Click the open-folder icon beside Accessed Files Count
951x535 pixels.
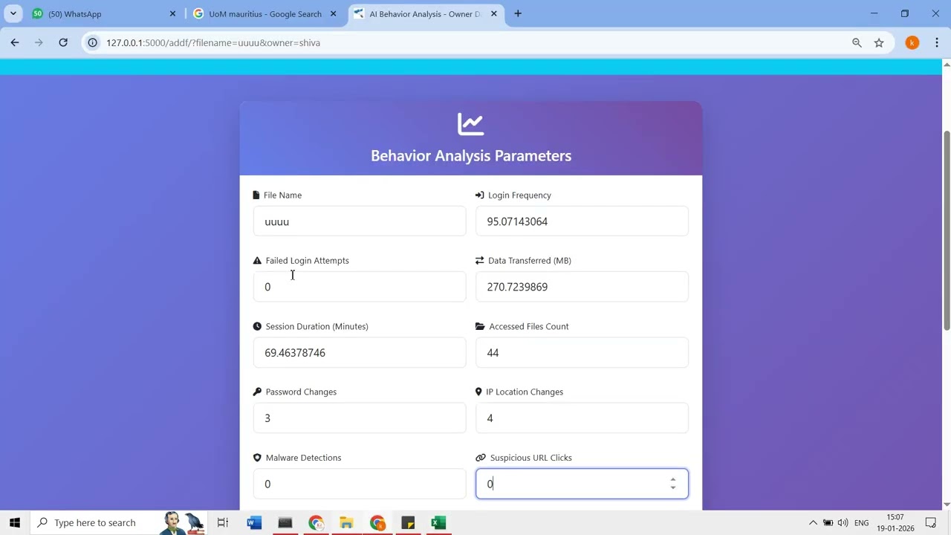click(x=481, y=326)
